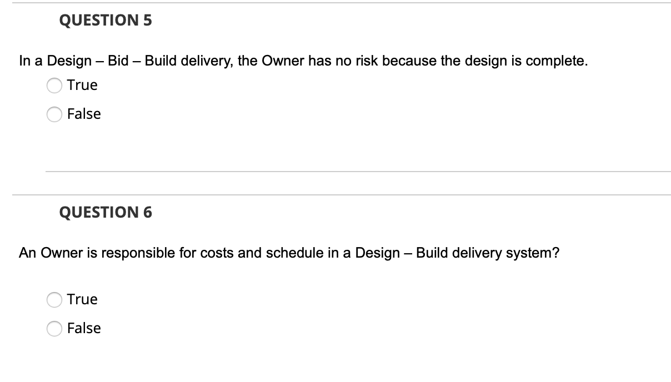The image size is (671, 382).
Task: Click the True radio circle under Question 5
Action: (x=54, y=85)
